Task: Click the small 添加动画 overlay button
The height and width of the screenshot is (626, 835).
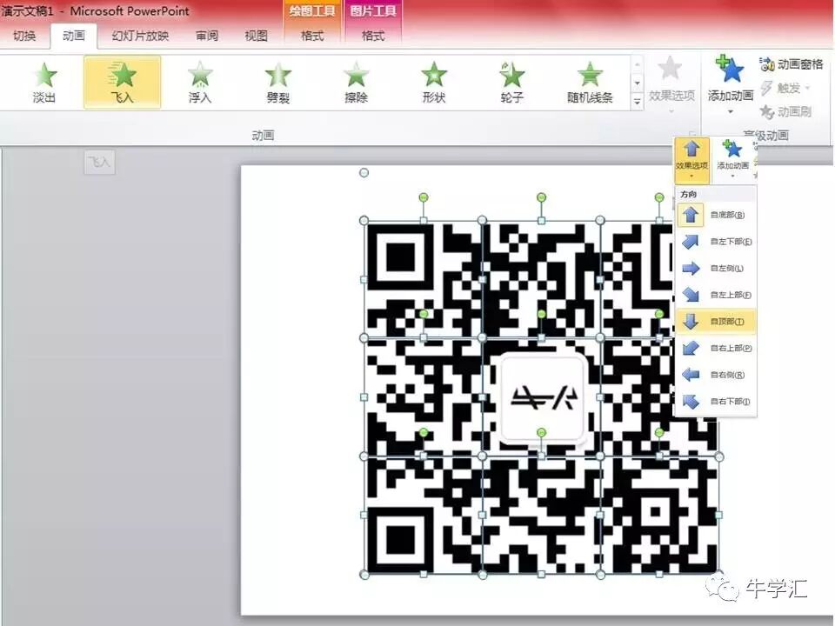Action: (x=732, y=160)
